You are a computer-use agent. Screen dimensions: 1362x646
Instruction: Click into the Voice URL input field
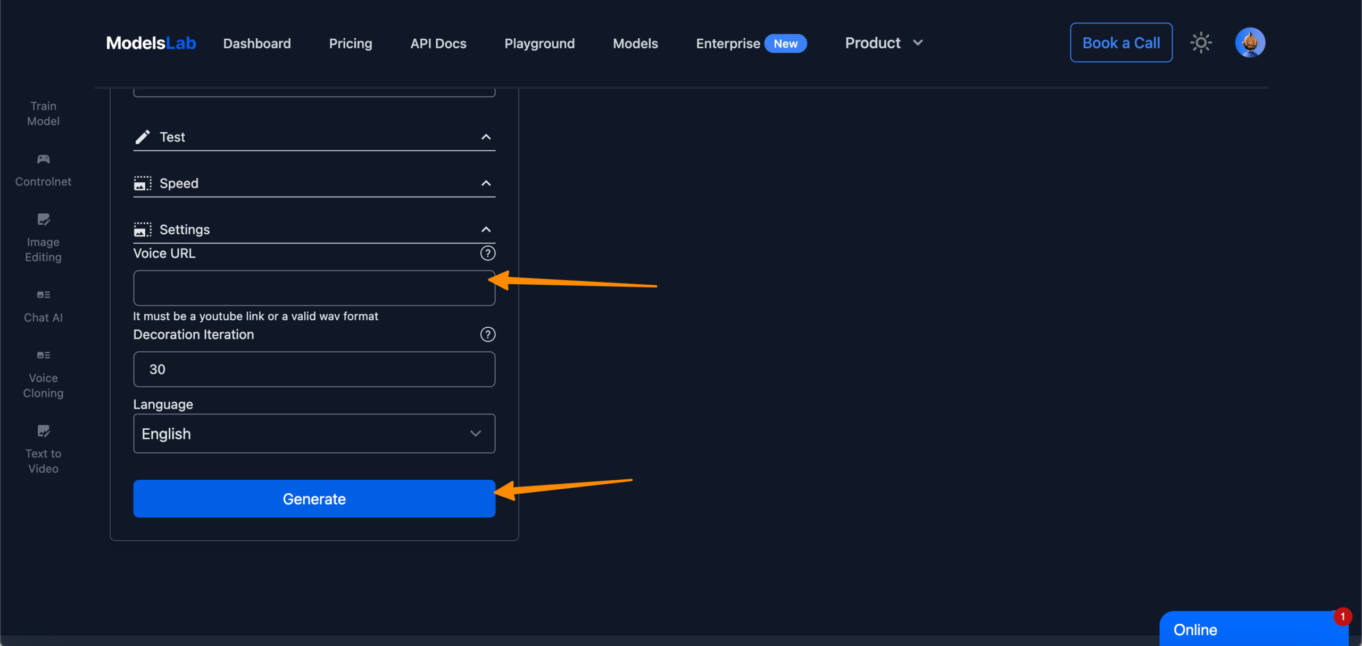coord(314,288)
